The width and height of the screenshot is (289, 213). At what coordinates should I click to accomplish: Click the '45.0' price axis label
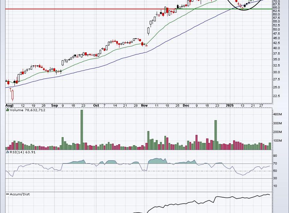click(x=276, y=38)
